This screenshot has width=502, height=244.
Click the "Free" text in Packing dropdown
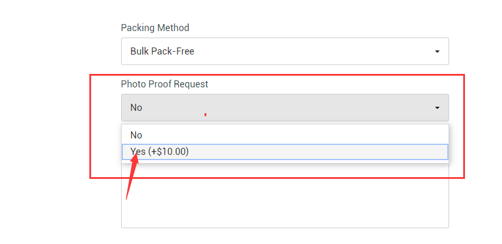pos(185,52)
